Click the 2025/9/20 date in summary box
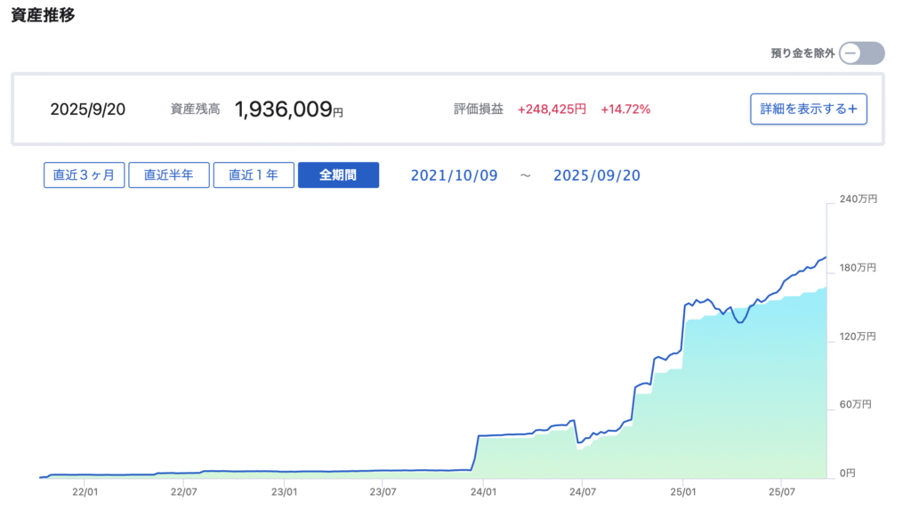911x510 pixels. (x=88, y=109)
